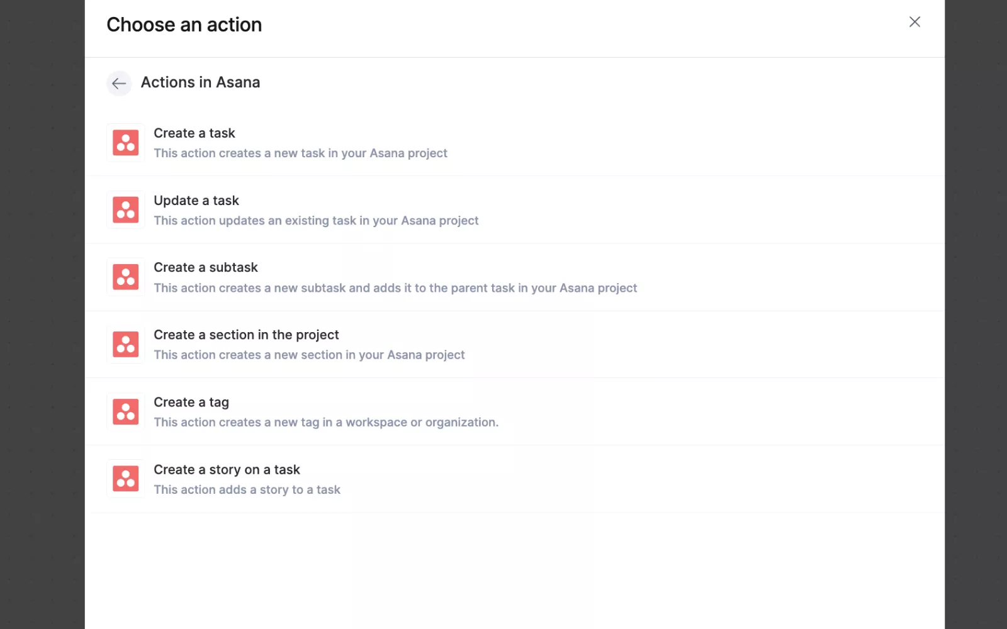The width and height of the screenshot is (1007, 629).
Task: Click description 'This action adds a story to a task'
Action: pyautogui.click(x=247, y=490)
